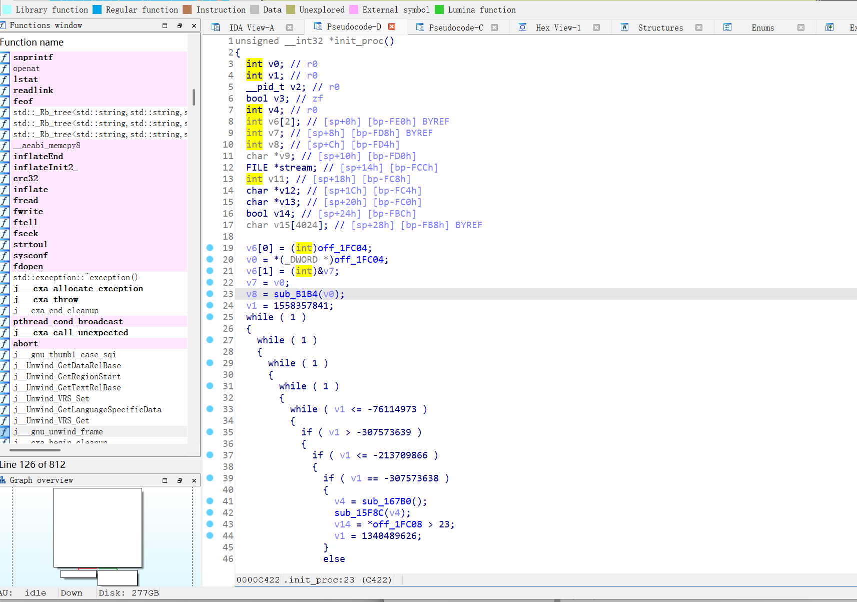Click the function icon beside inflateEnd
The width and height of the screenshot is (857, 602).
(5, 157)
